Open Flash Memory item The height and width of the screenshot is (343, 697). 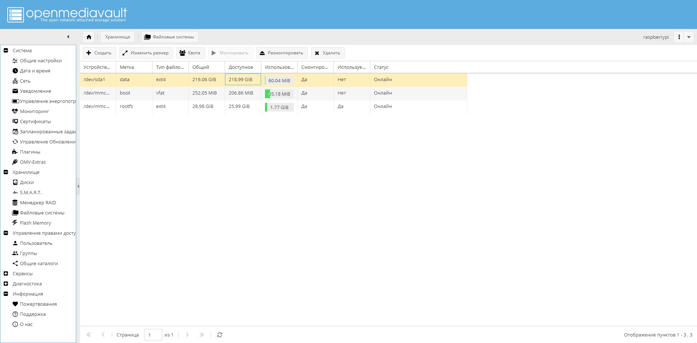pos(35,223)
